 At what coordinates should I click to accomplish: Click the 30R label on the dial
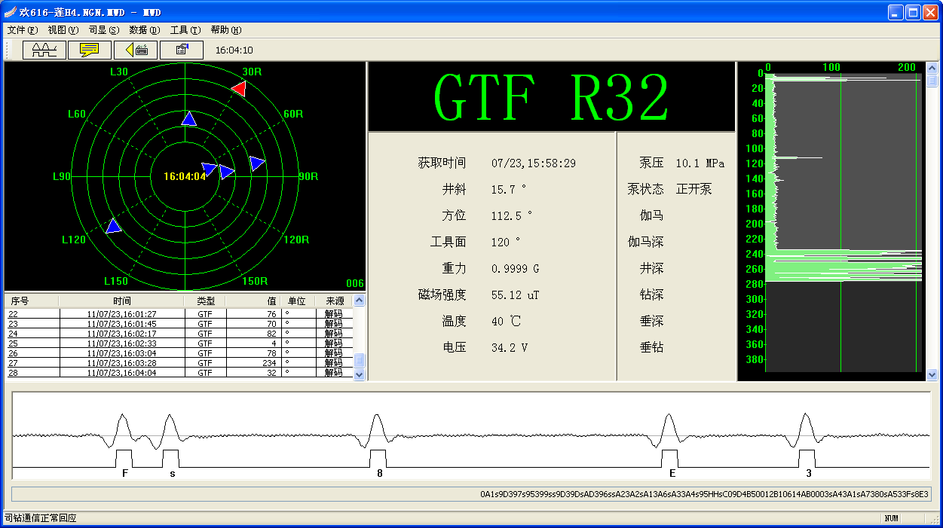click(x=252, y=72)
